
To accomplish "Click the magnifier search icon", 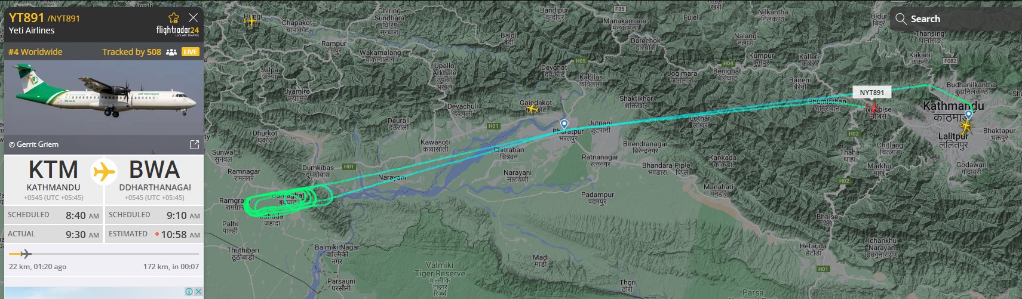I will coord(901,19).
